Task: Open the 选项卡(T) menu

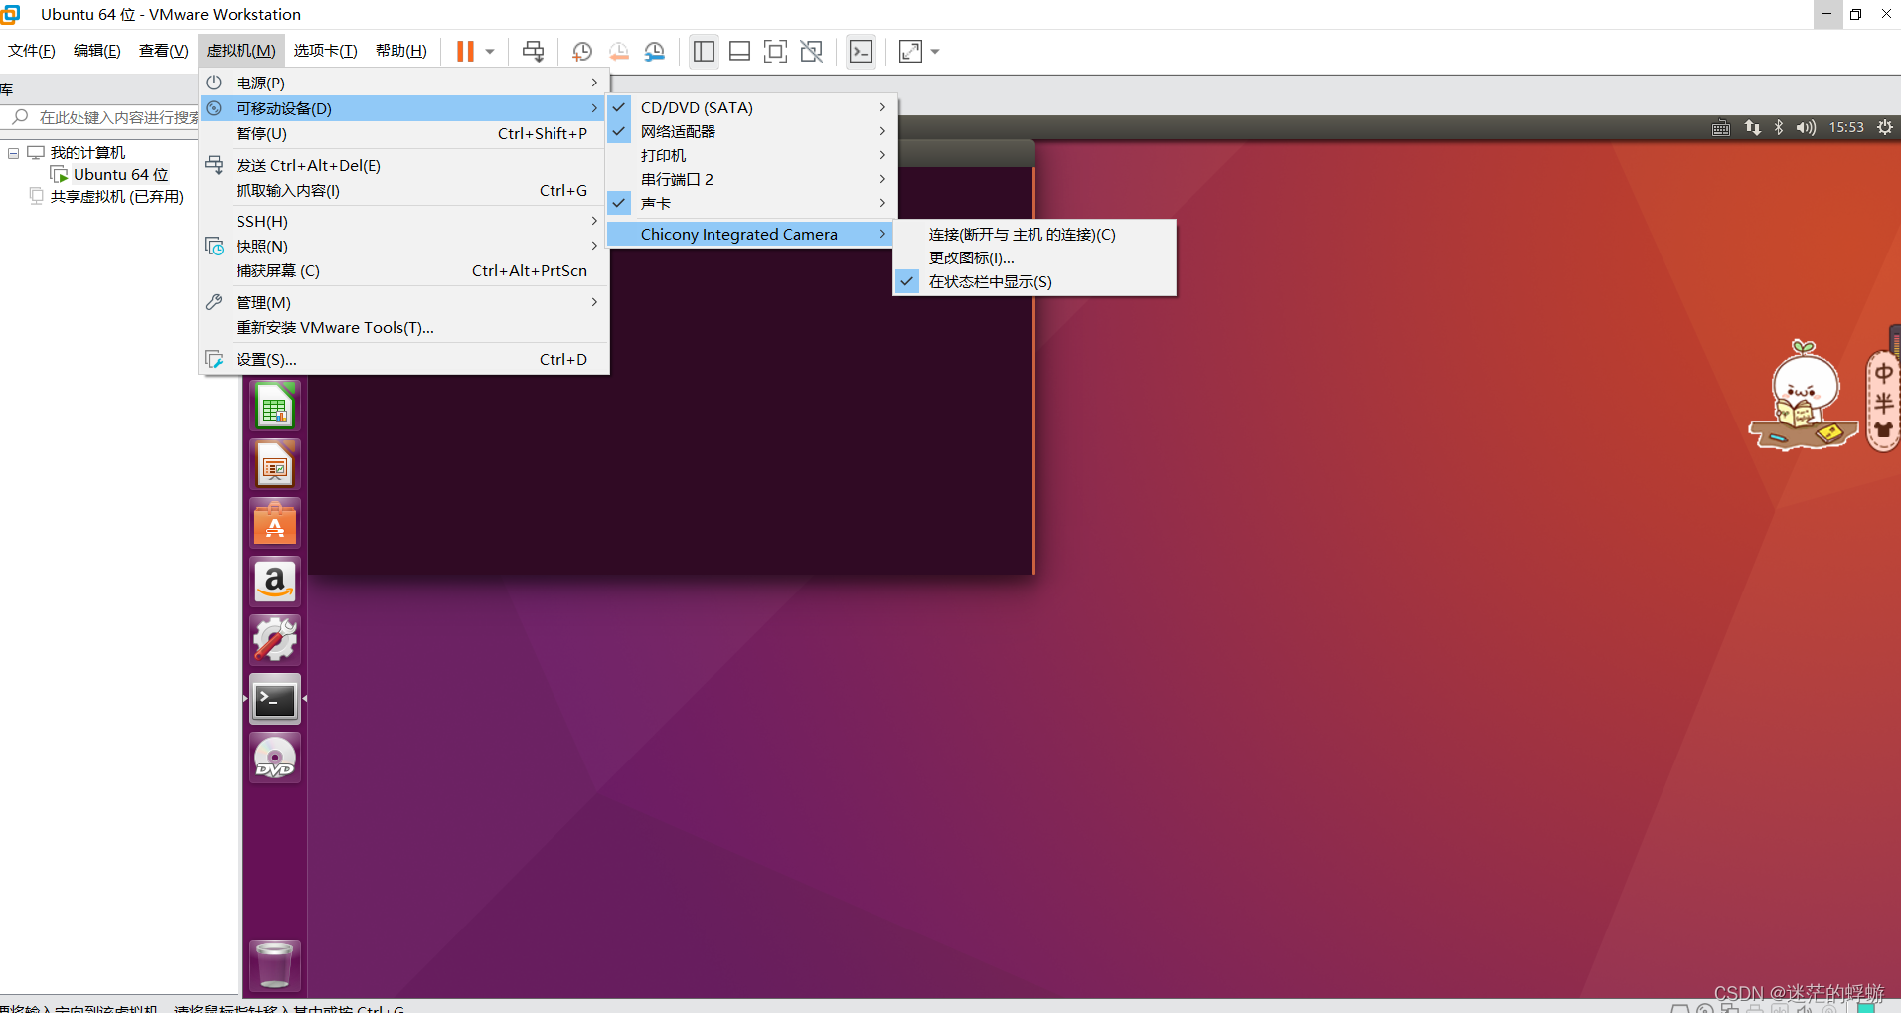Action: pyautogui.click(x=326, y=51)
